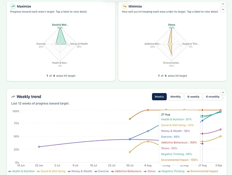Click tooltip text 'Social & Well-being : 40%'

tap(178, 125)
